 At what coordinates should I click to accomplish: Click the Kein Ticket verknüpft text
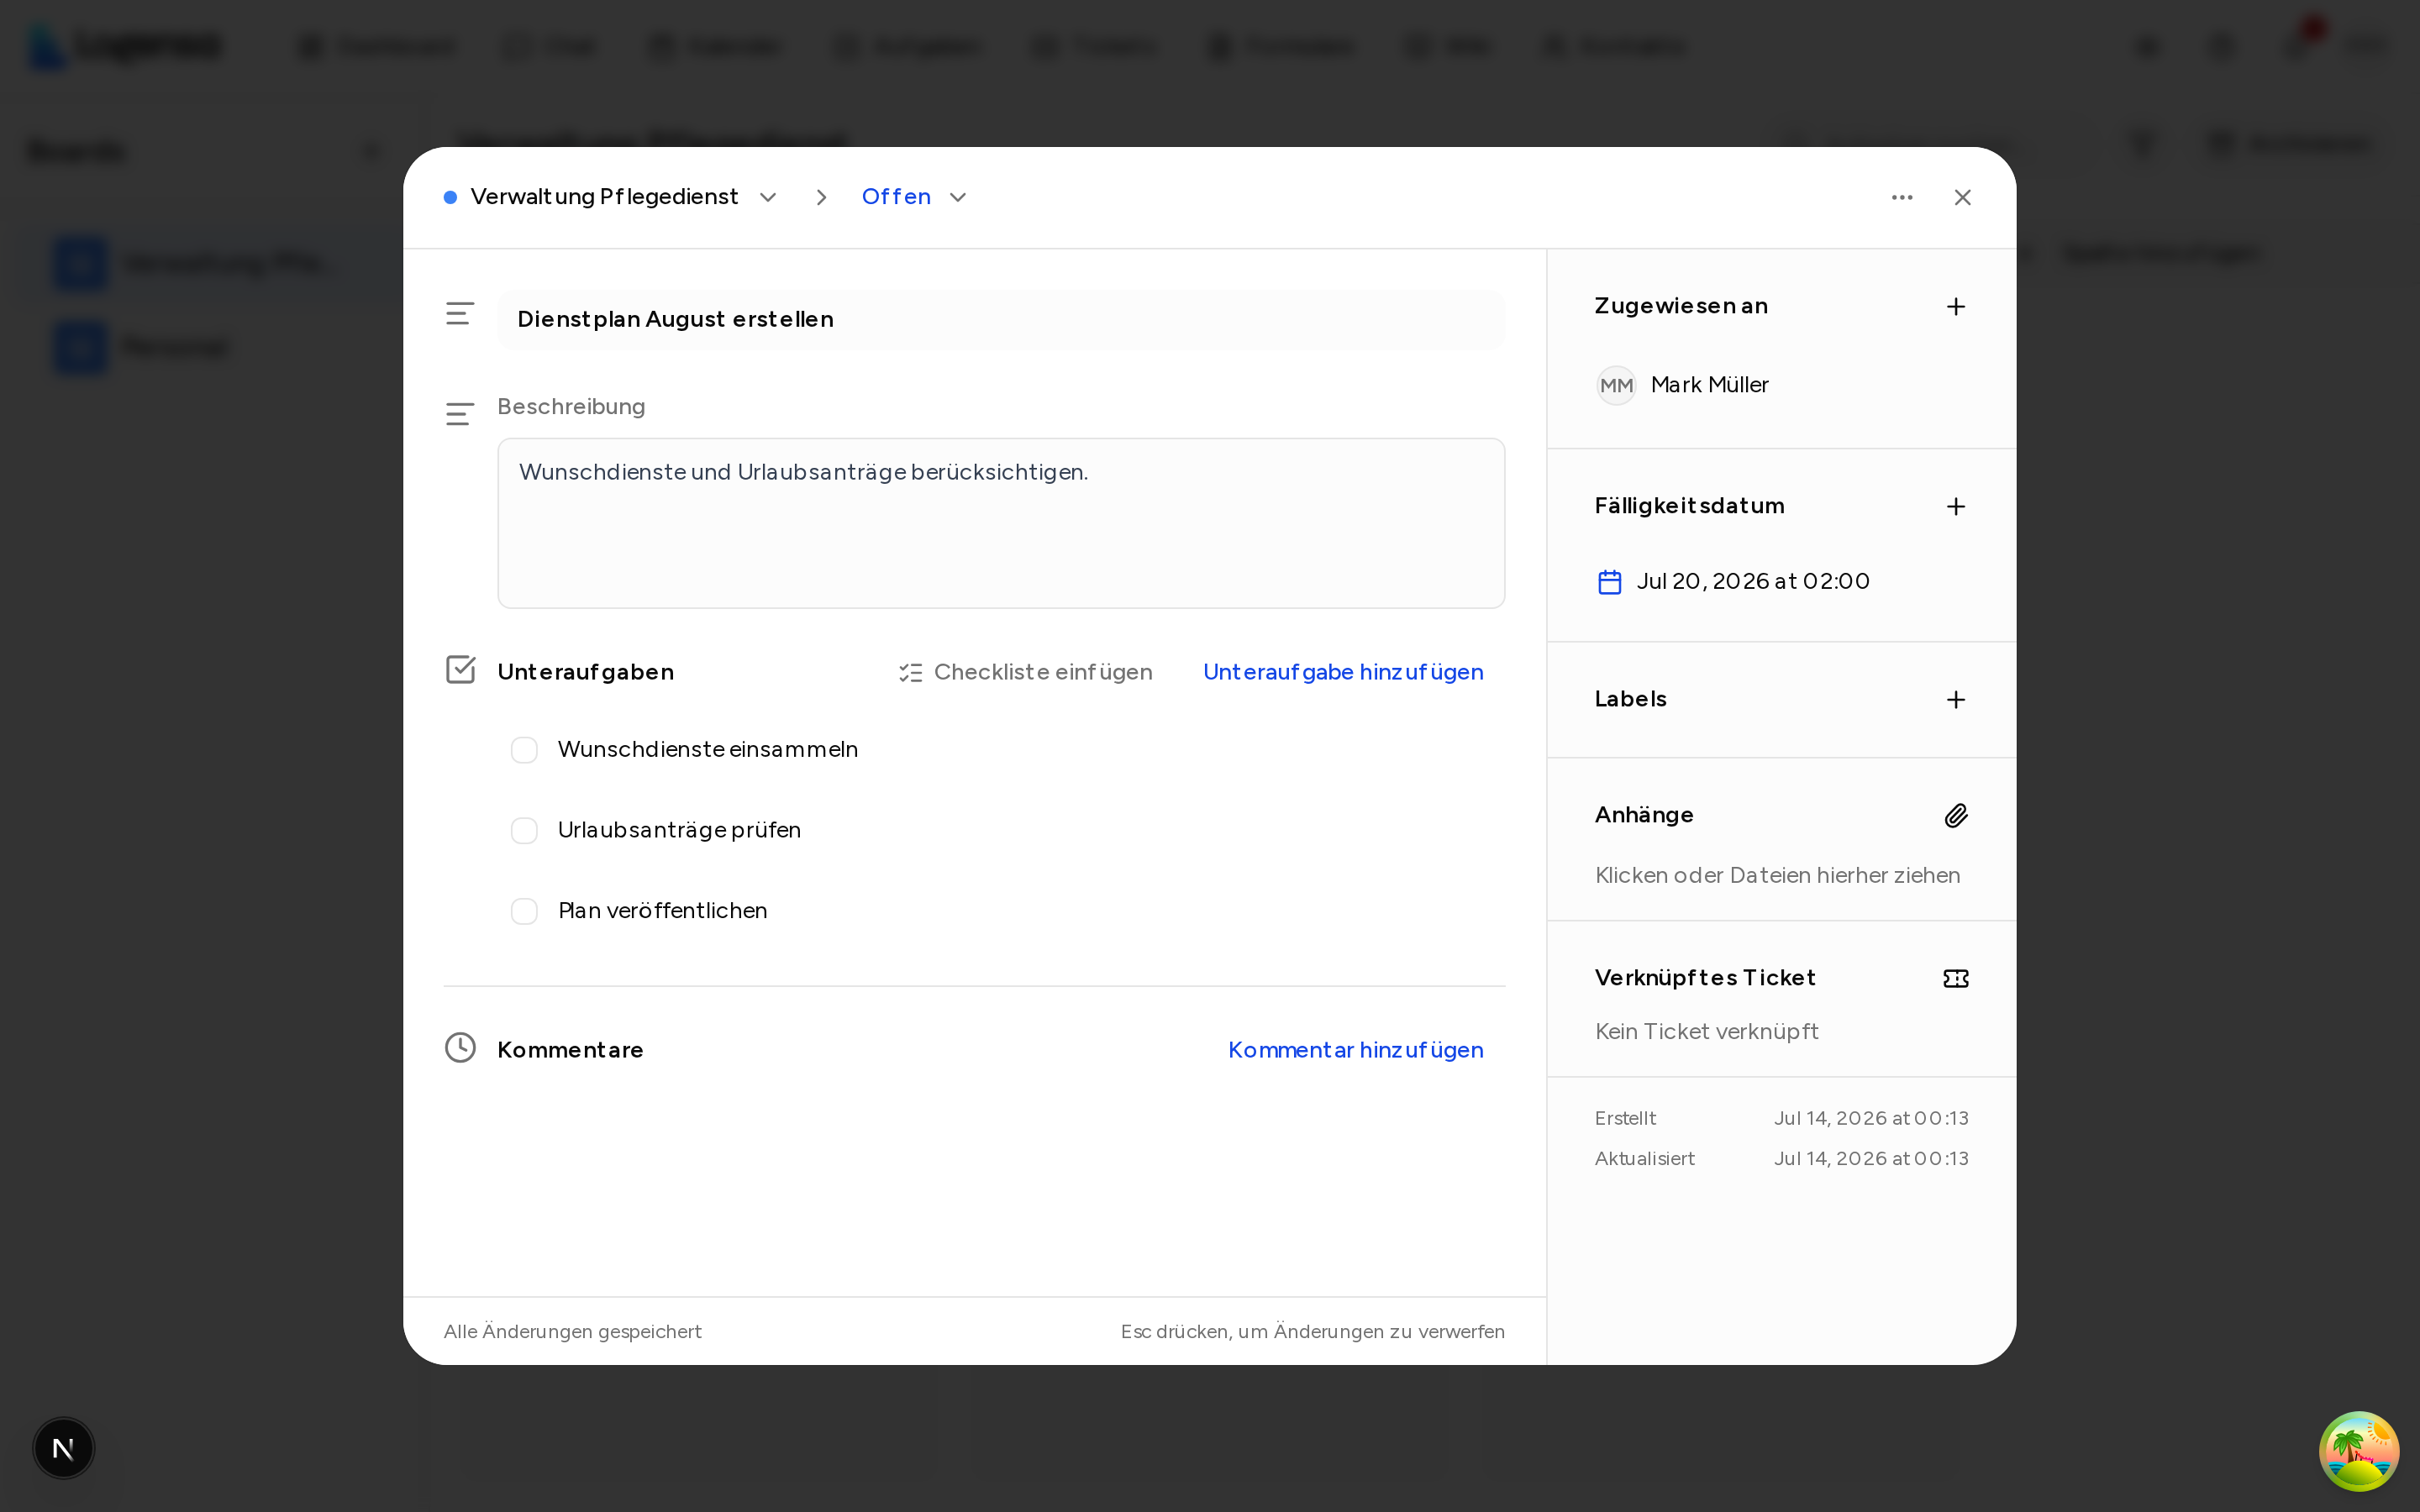(1706, 1031)
